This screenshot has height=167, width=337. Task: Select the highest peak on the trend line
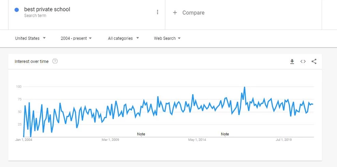coord(244,87)
